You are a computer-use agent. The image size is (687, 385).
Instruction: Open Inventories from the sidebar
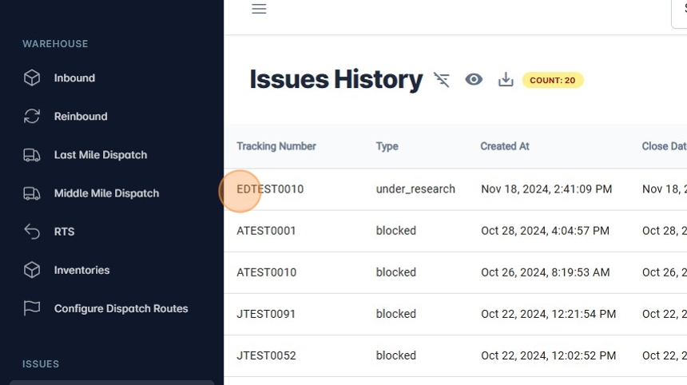coord(81,270)
